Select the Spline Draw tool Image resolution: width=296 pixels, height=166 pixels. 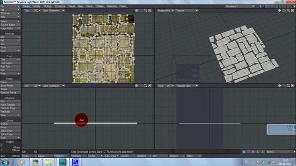coord(10,131)
